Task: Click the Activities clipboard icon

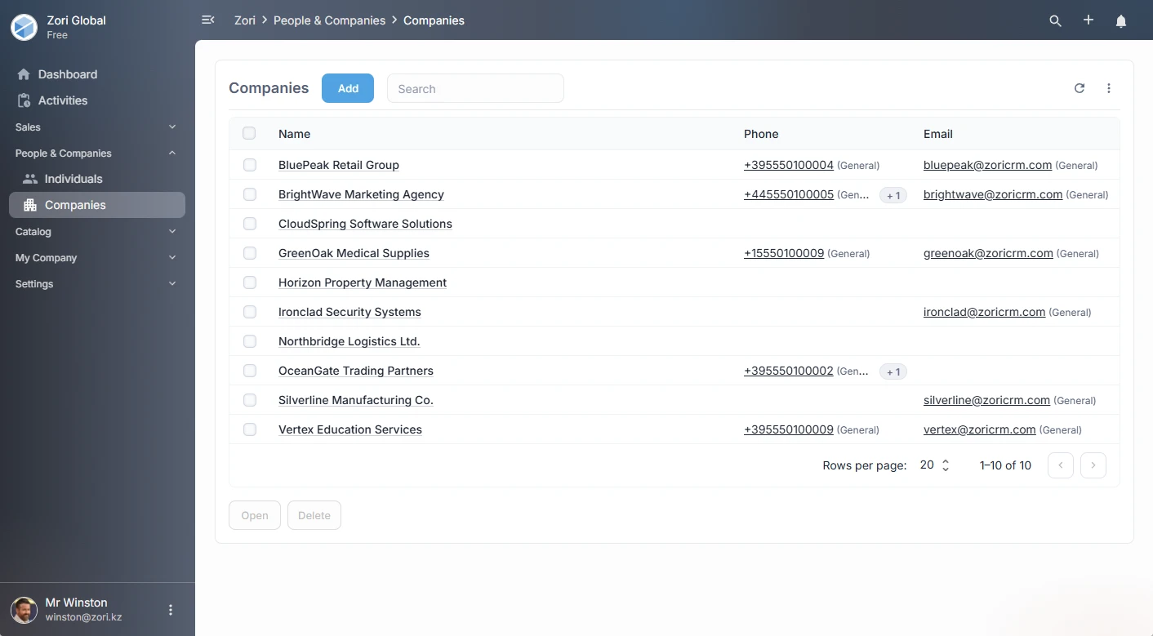Action: click(24, 100)
